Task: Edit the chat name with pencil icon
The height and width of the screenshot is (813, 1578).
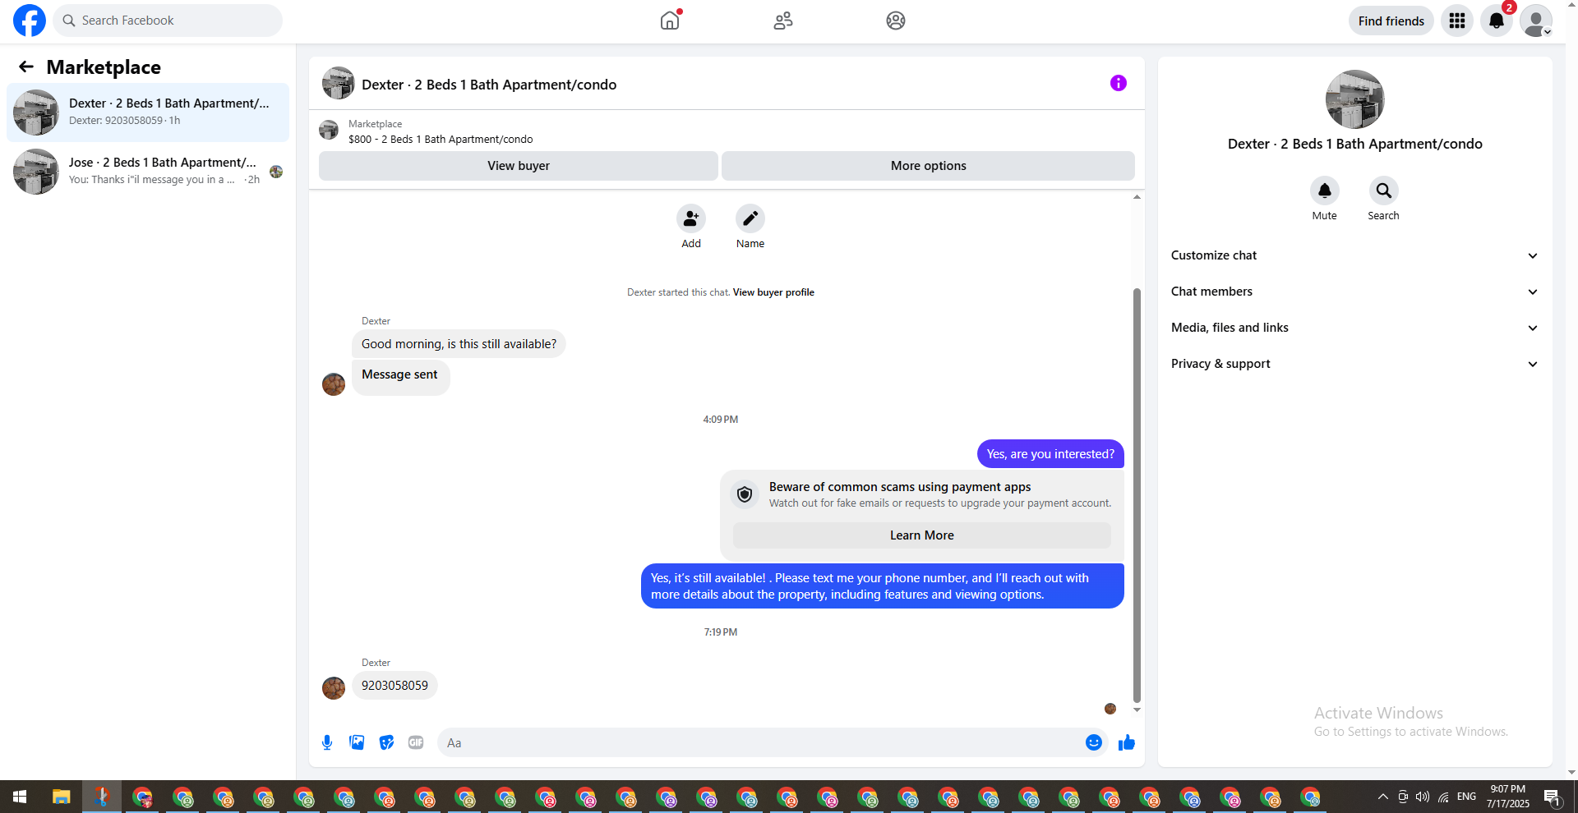Action: (750, 218)
